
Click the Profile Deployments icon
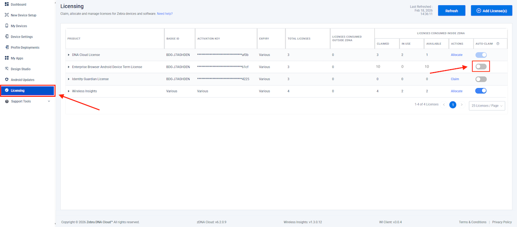[x=7, y=47]
